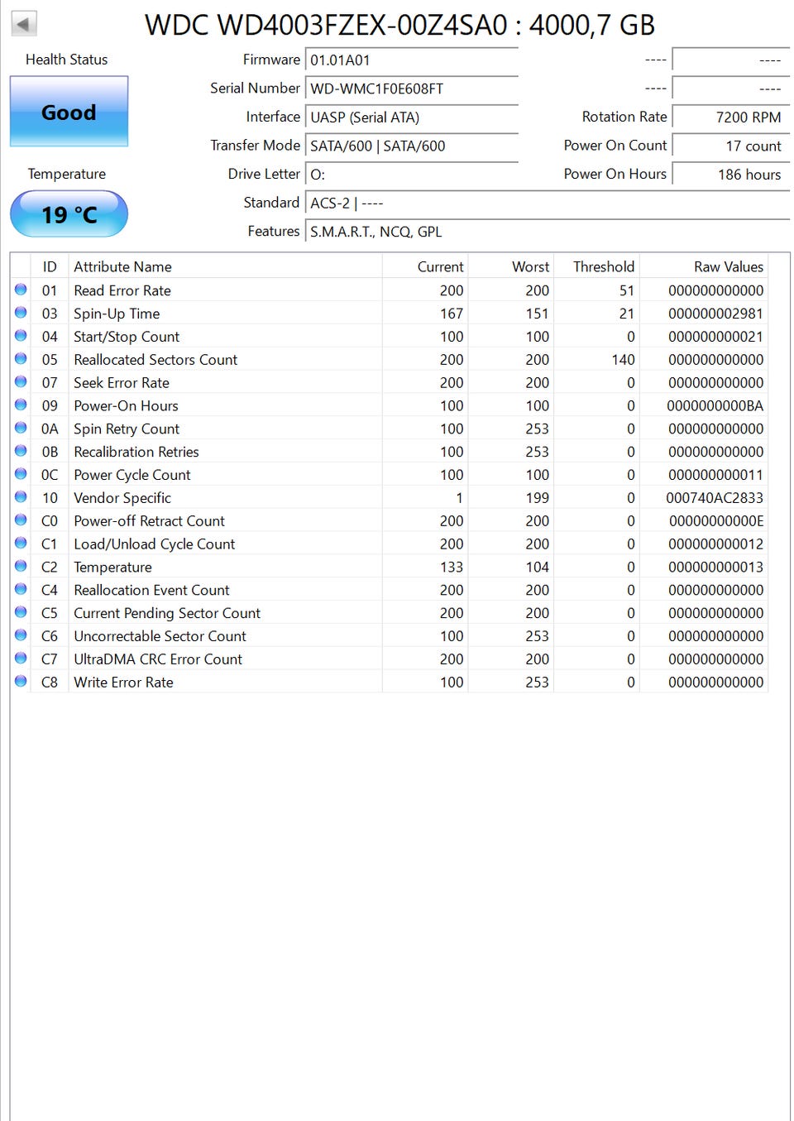Click the Threshold column header

(596, 266)
